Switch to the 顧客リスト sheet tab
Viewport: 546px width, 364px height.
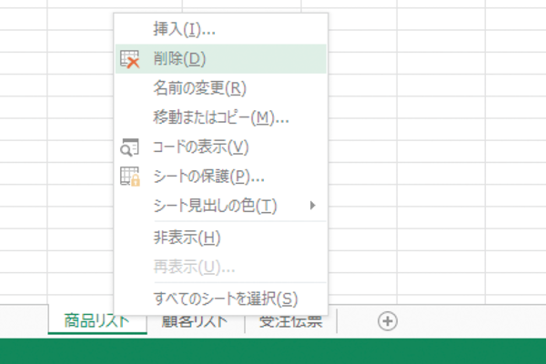195,321
